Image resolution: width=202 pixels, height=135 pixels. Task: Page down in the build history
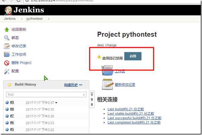pos(92,105)
